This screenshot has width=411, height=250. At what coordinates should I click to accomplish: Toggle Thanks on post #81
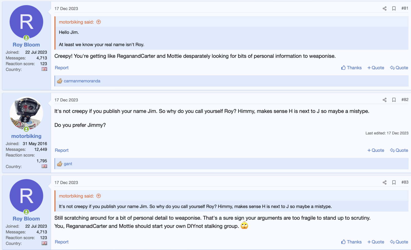point(351,68)
